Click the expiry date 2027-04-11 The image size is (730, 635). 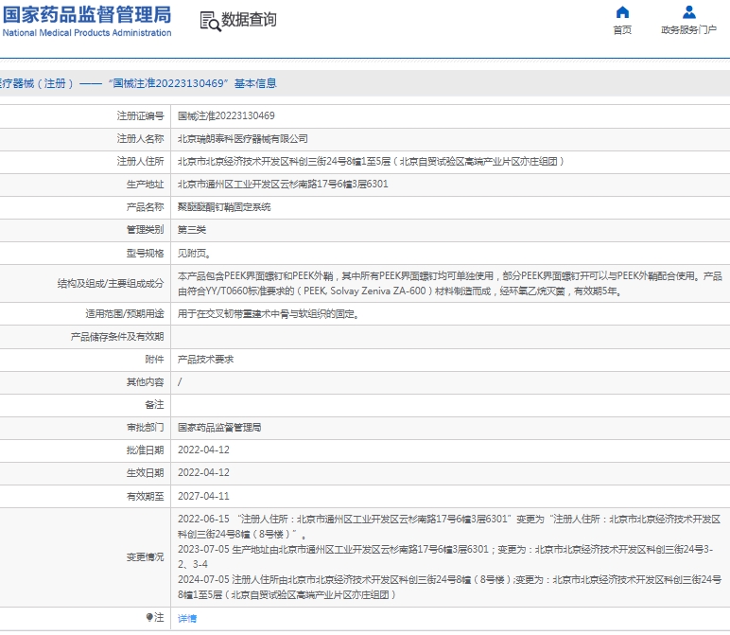click(x=203, y=496)
